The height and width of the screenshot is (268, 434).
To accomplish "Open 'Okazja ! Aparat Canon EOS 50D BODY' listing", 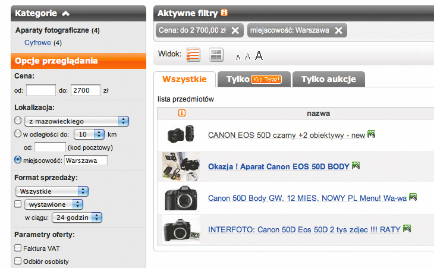I will pyautogui.click(x=278, y=166).
